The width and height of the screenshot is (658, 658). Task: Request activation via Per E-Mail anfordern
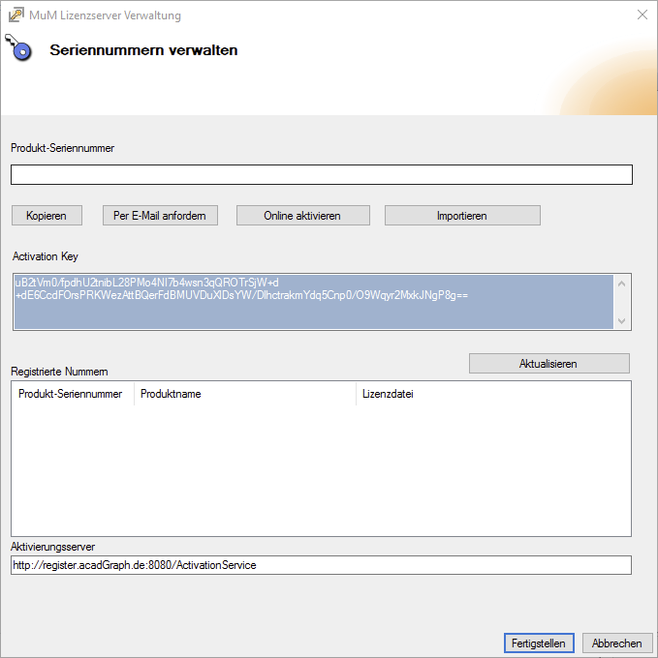tap(160, 216)
